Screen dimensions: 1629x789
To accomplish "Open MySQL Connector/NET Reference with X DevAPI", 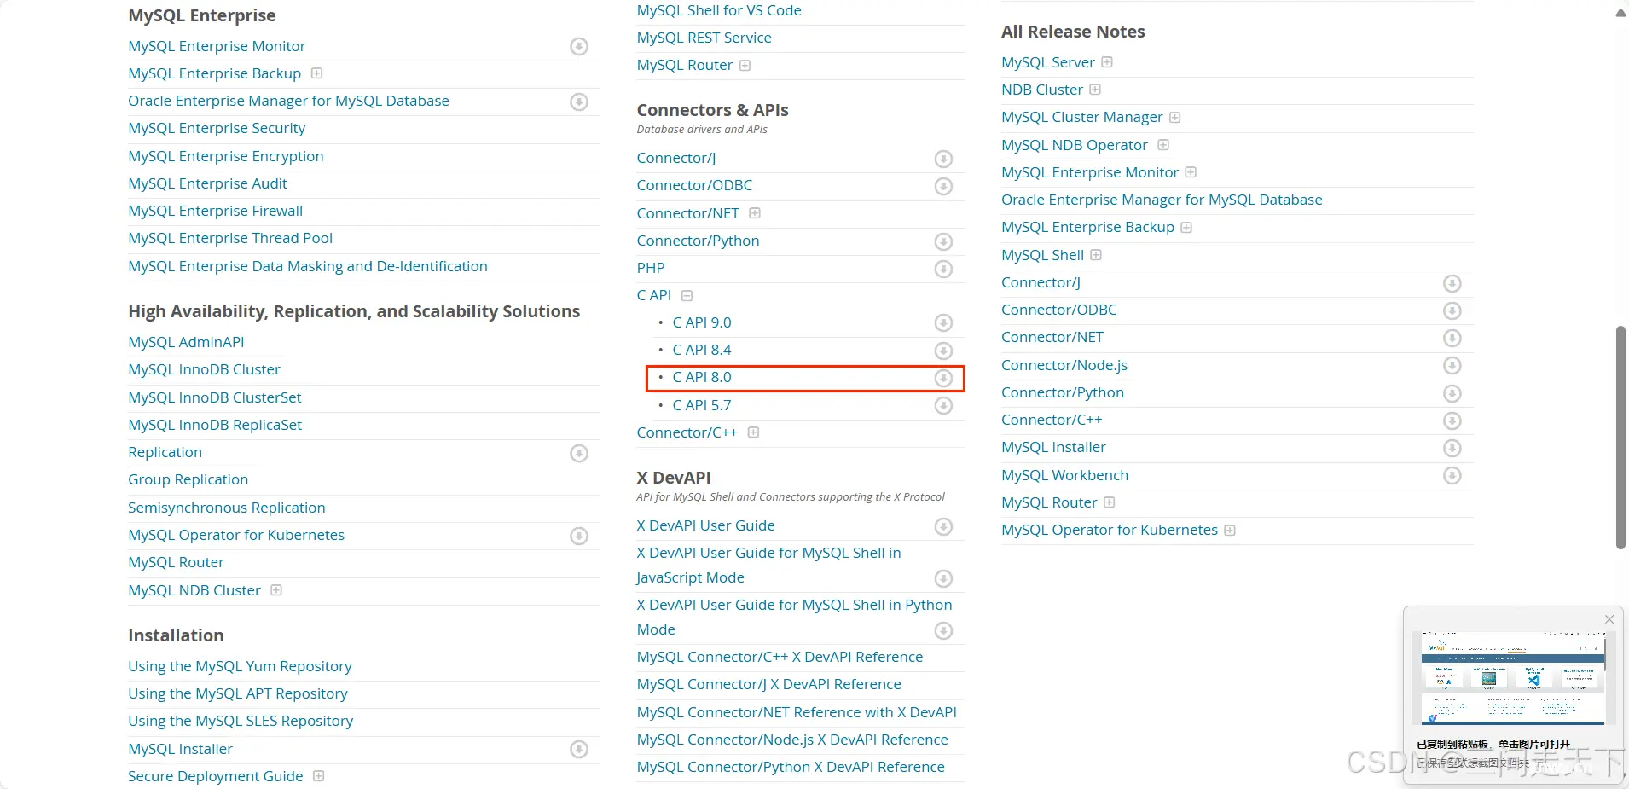I will point(797,712).
